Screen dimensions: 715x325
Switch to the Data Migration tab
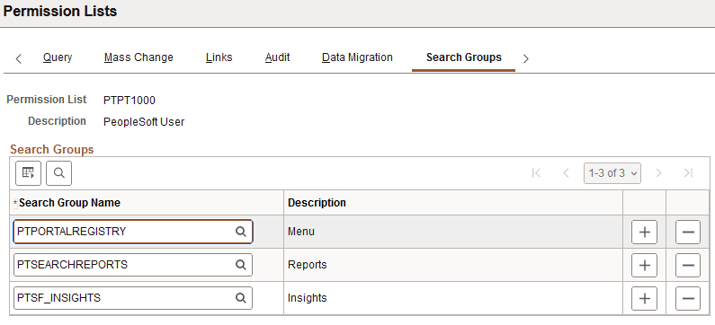[x=357, y=57]
